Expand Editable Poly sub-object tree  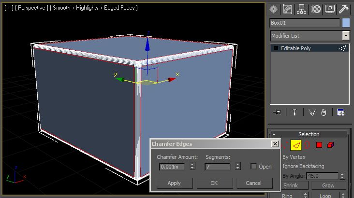click(276, 48)
